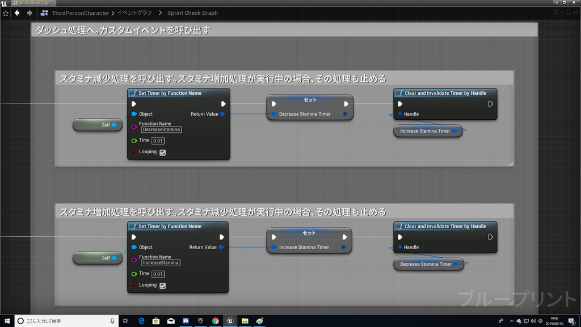This screenshot has height=327, width=581.
Task: Switch to the Sprint Check Graph tab
Action: coord(33,3)
